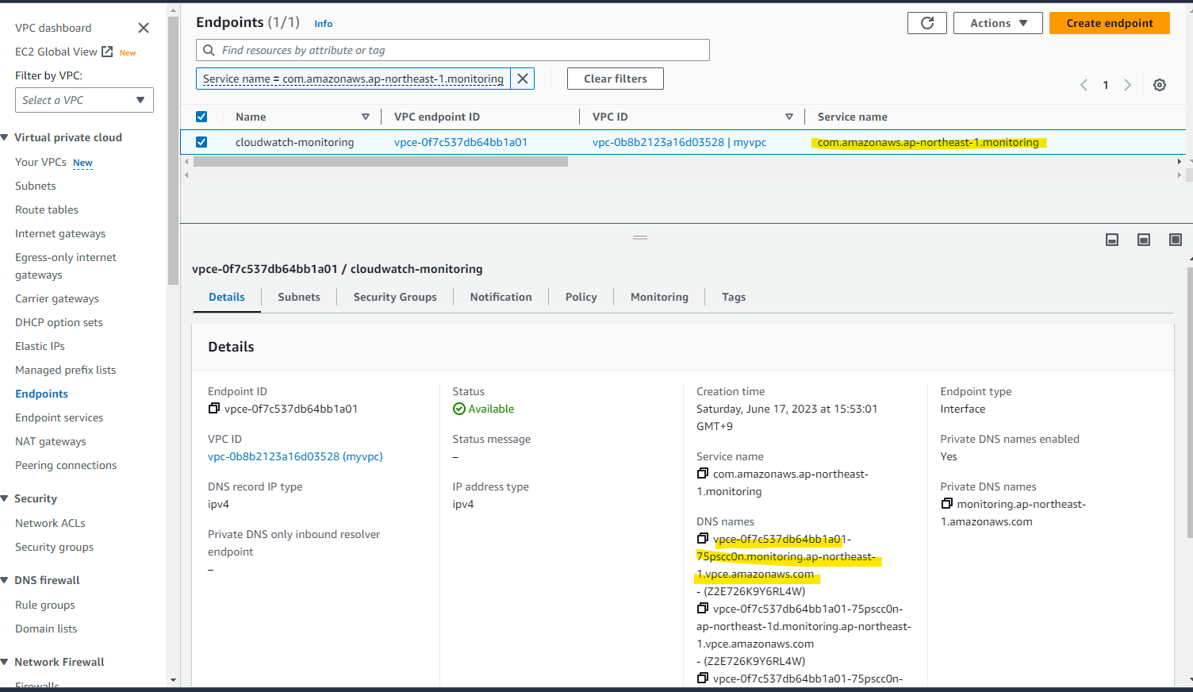Open the Tags tab
1193x692 pixels.
tap(734, 297)
